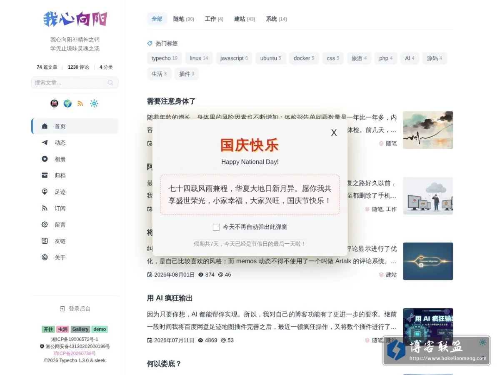
Task: Open the article 需要注意身体了
Action: point(171,101)
